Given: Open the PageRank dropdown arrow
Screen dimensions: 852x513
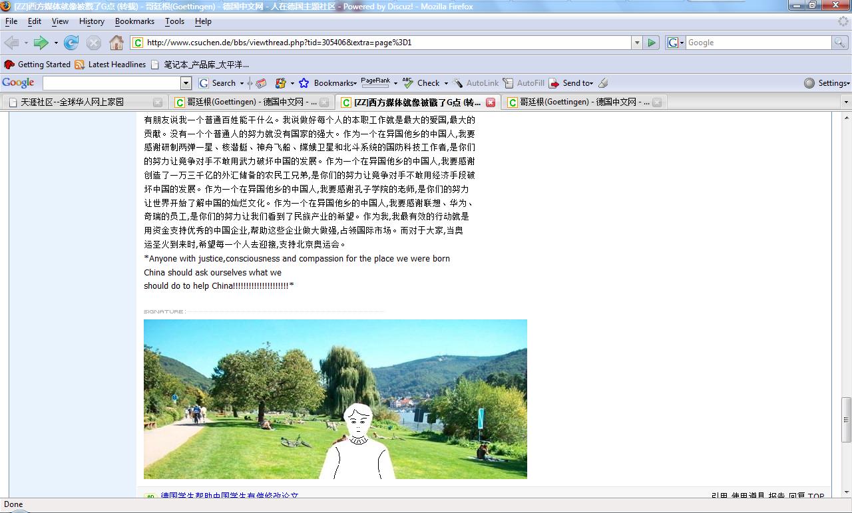Looking at the screenshot, I should pyautogui.click(x=395, y=83).
